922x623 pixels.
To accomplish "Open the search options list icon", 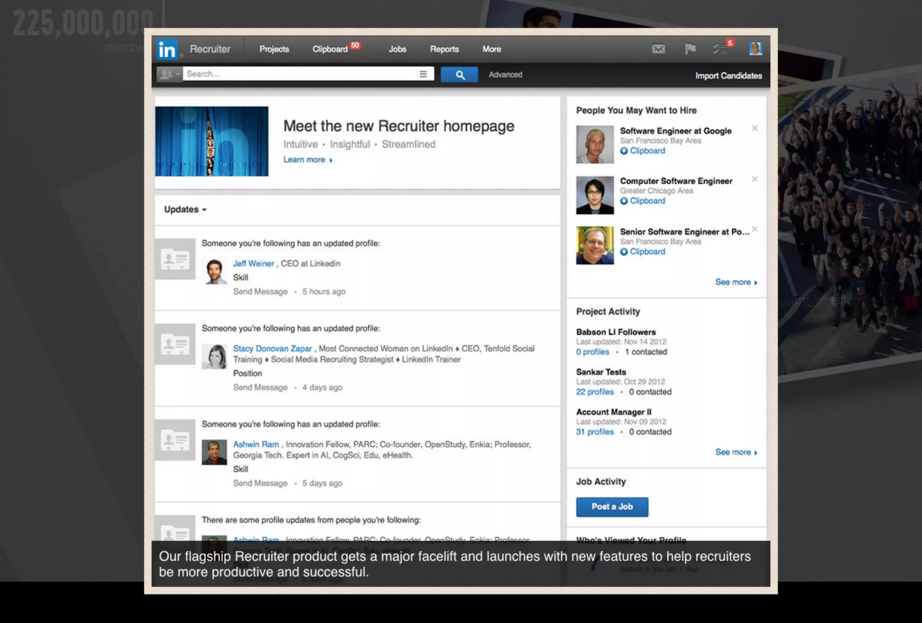I will tap(423, 74).
